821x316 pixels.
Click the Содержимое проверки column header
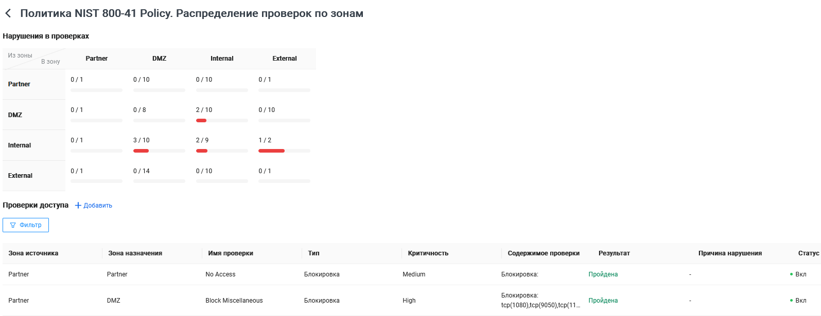pyautogui.click(x=544, y=253)
